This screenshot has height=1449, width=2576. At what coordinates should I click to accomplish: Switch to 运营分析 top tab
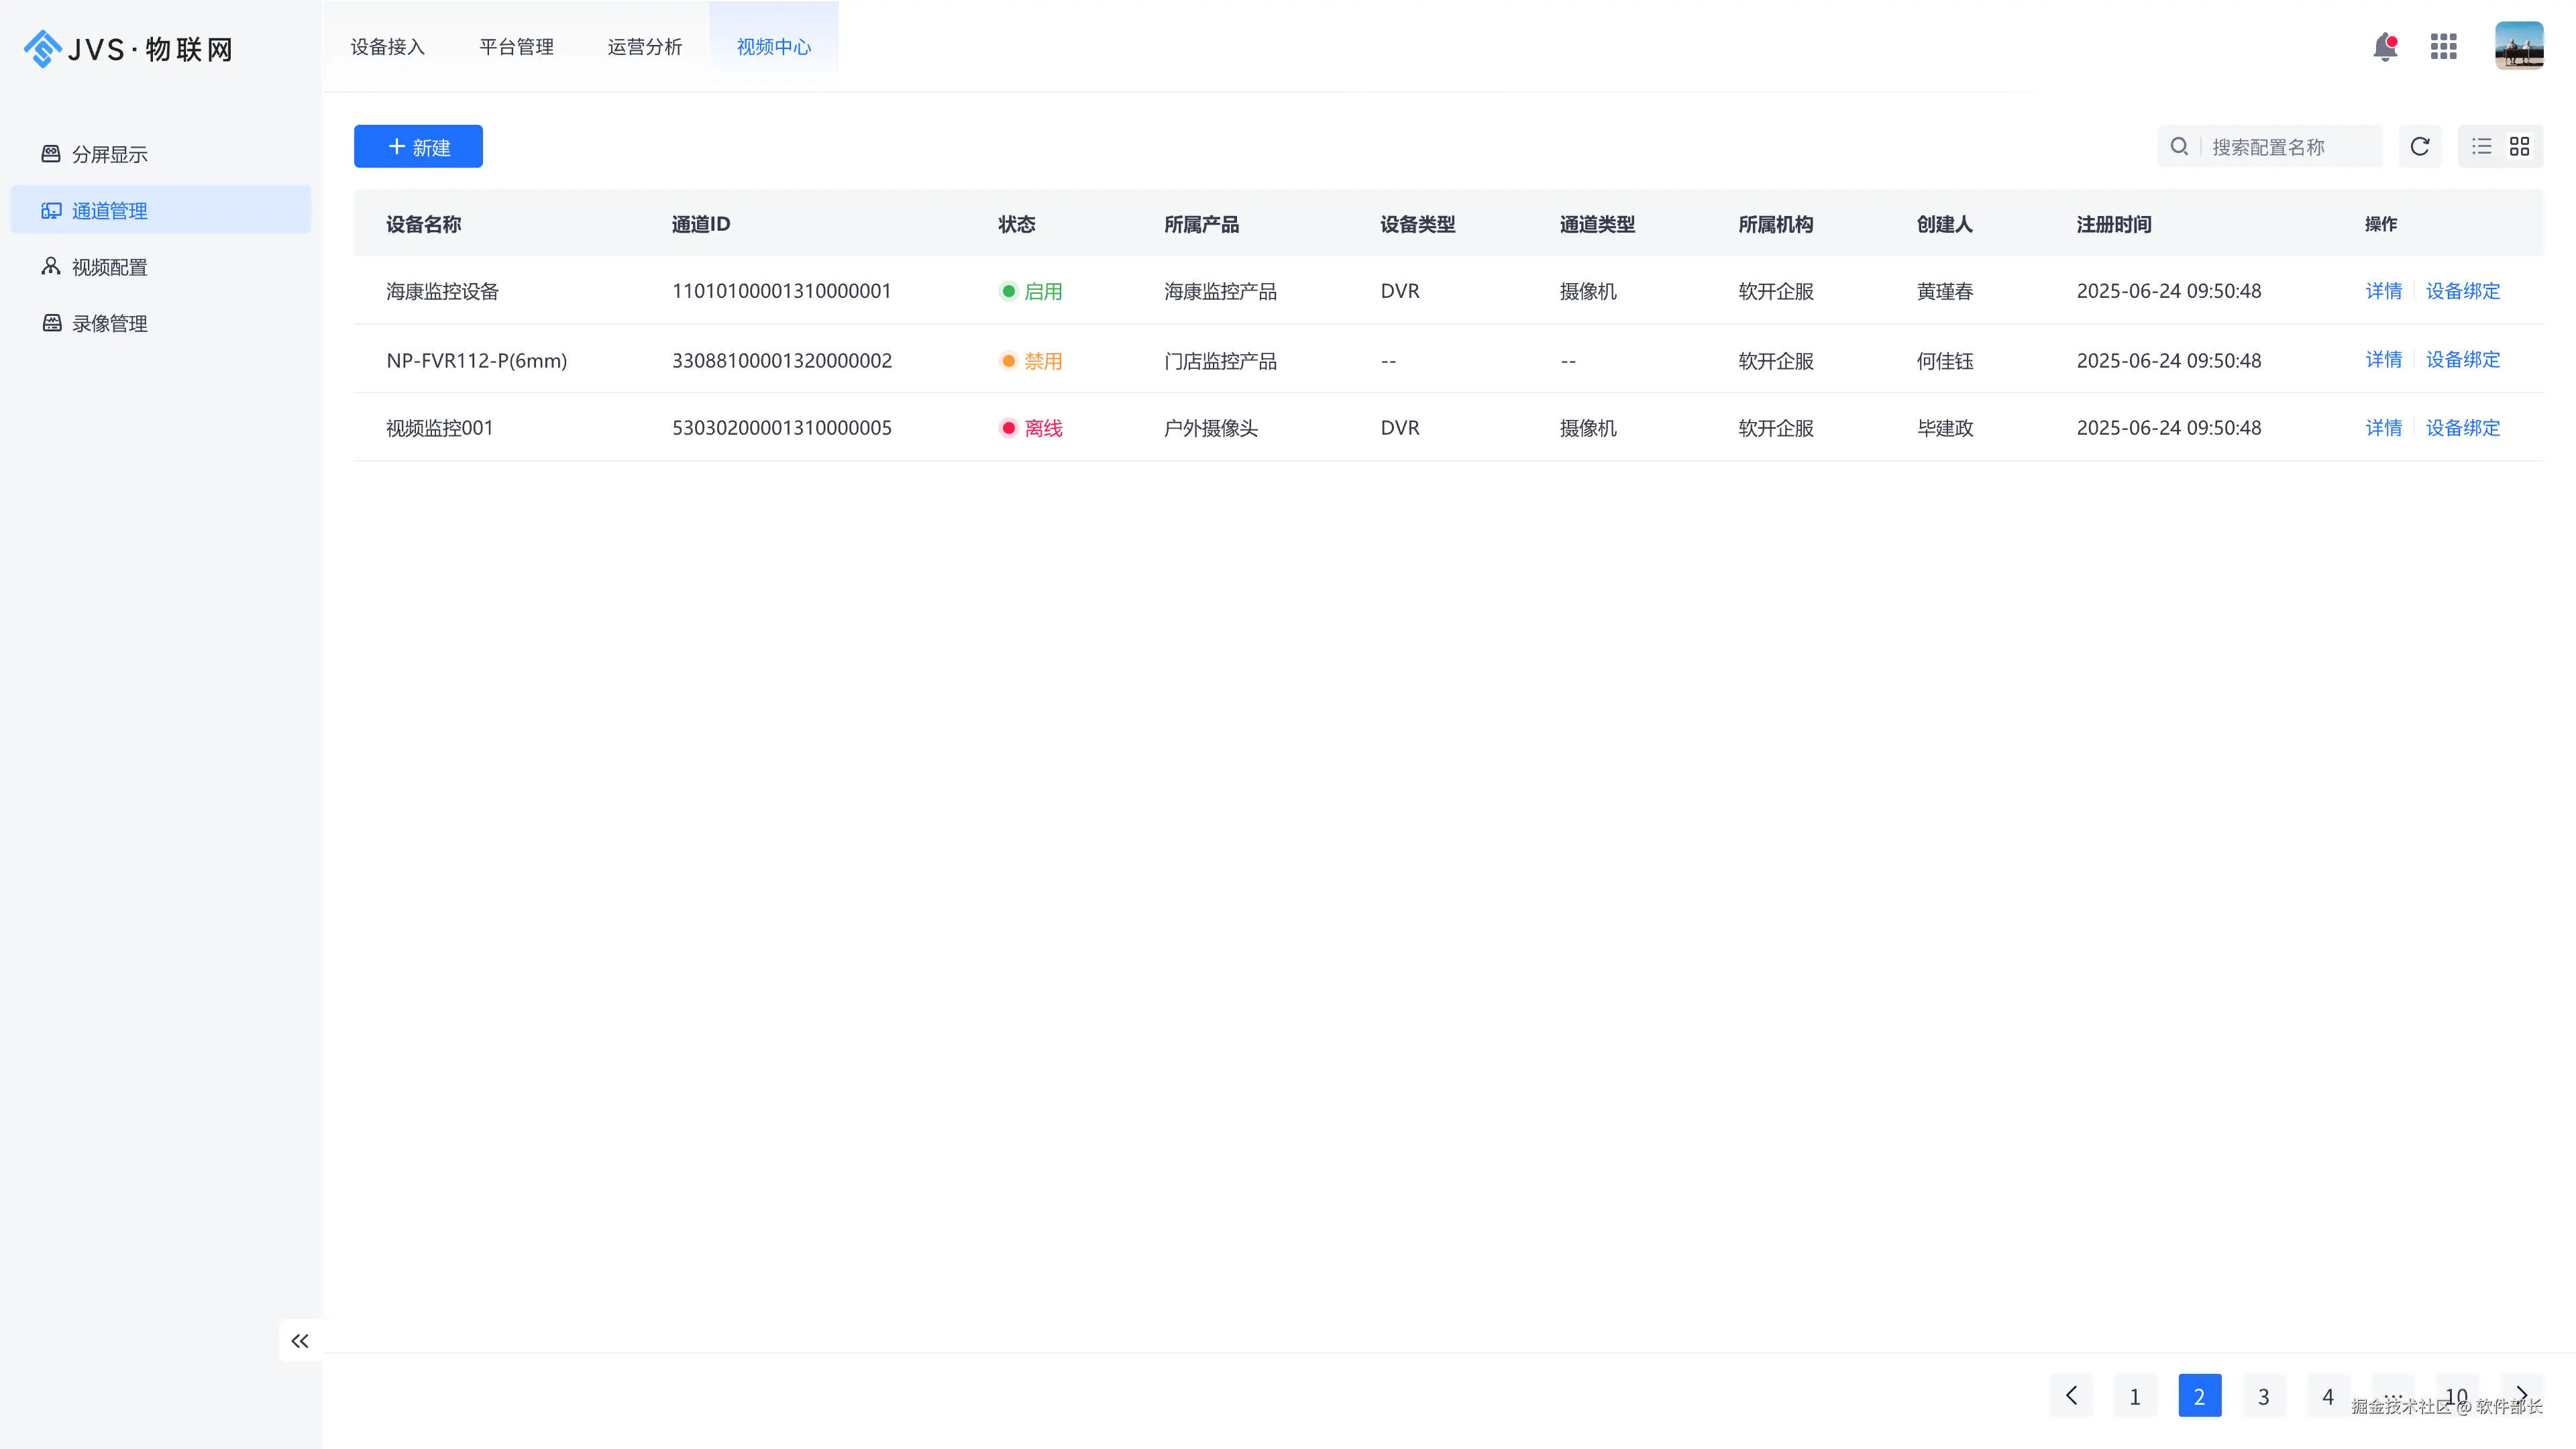click(645, 47)
